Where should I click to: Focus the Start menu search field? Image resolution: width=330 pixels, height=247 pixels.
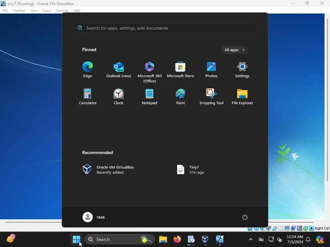pos(165,28)
